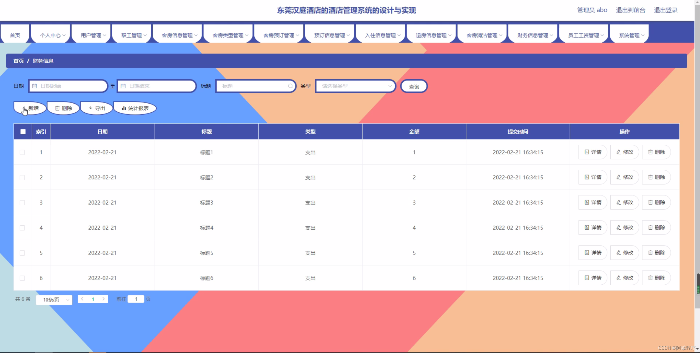The width and height of the screenshot is (700, 353).
Task: Expand the 财务信息管理 menu
Action: click(533, 35)
